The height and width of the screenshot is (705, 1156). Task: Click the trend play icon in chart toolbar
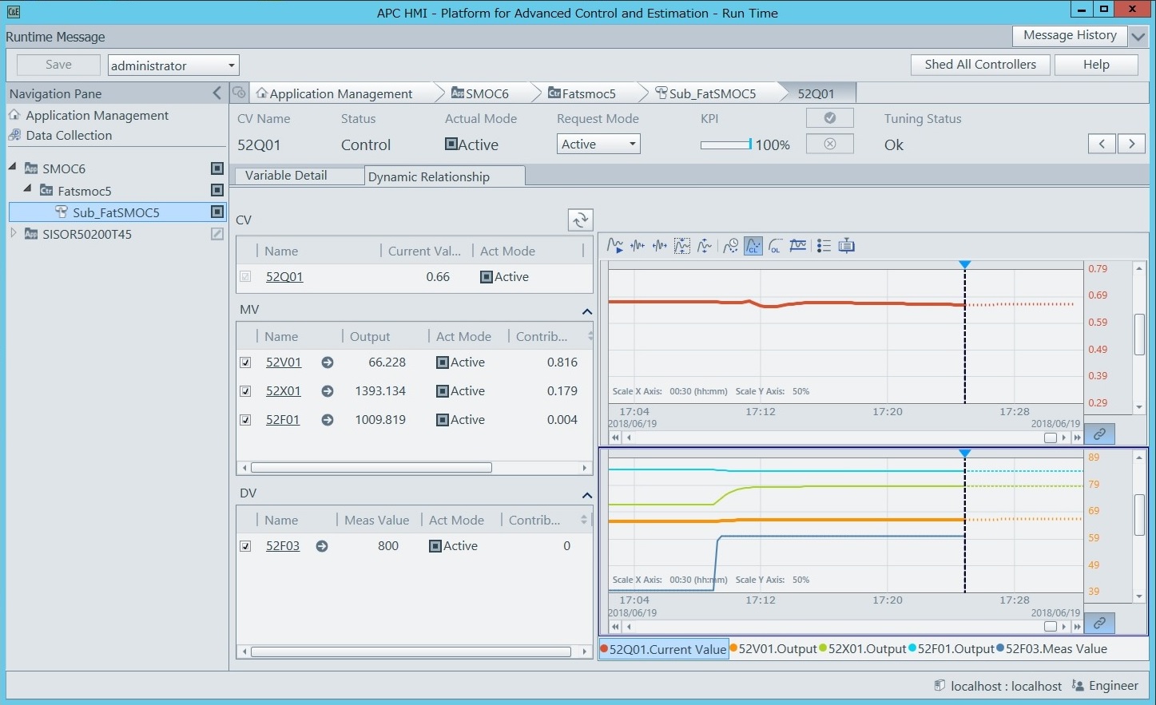pos(614,246)
